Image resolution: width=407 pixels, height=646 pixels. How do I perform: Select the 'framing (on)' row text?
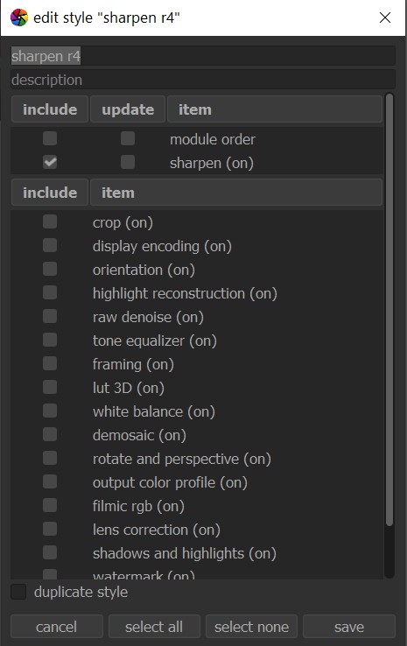(x=133, y=365)
